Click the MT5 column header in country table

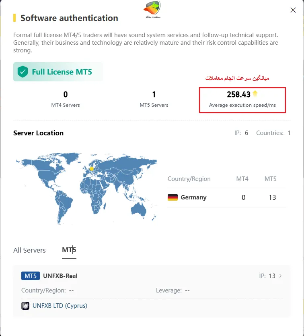pos(270,179)
